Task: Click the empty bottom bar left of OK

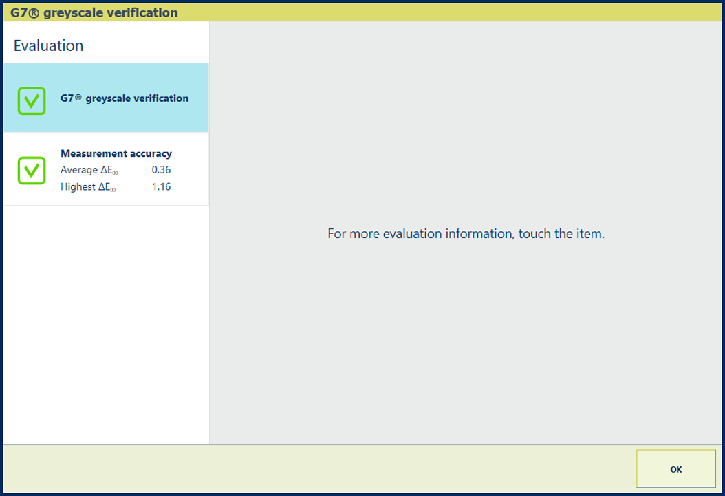Action: point(316,469)
